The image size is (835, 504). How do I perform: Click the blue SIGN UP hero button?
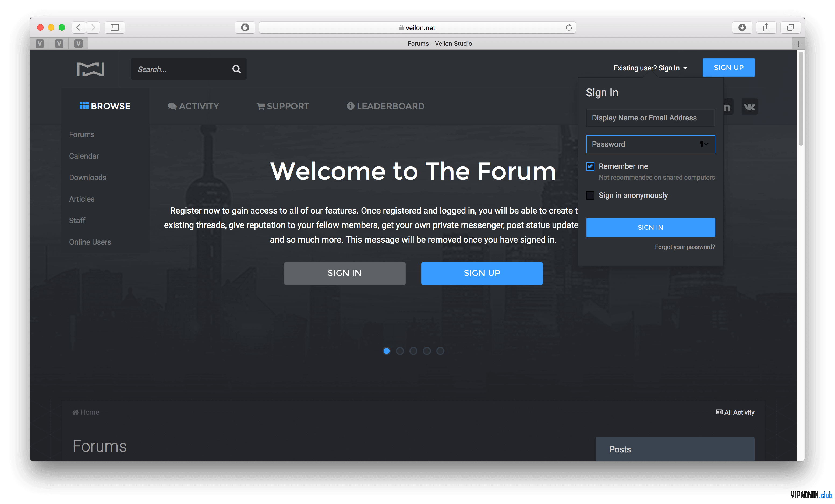(482, 273)
